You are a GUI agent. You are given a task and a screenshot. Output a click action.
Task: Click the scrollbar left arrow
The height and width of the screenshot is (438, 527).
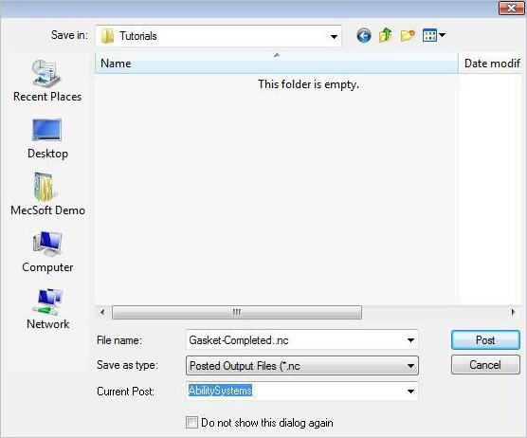102,312
